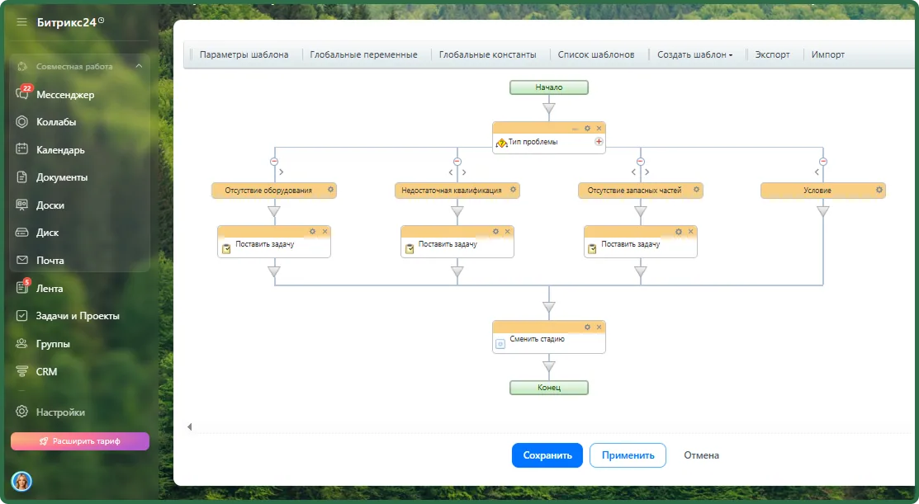This screenshot has height=504, width=919.
Task: Open gear of Поставить задачу under Недостаточная квалификация
Action: [x=496, y=231]
